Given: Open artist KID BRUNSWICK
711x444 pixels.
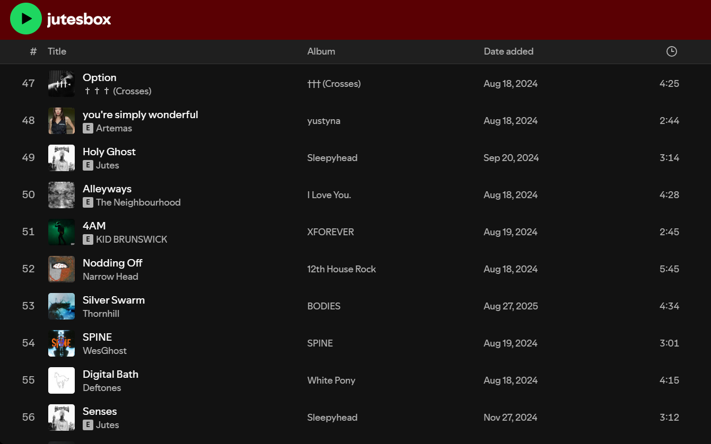Looking at the screenshot, I should coord(131,239).
